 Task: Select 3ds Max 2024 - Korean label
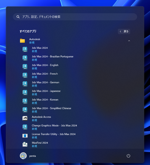tap(45, 100)
